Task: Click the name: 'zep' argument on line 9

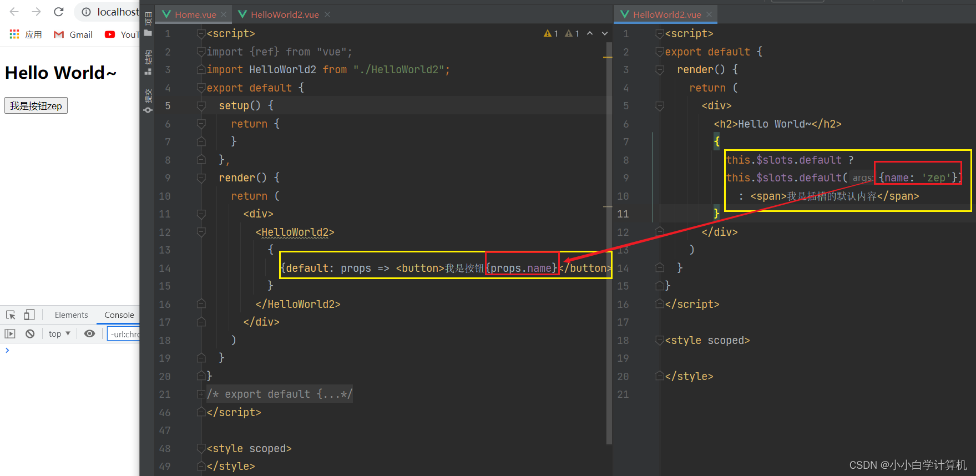Action: 918,178
